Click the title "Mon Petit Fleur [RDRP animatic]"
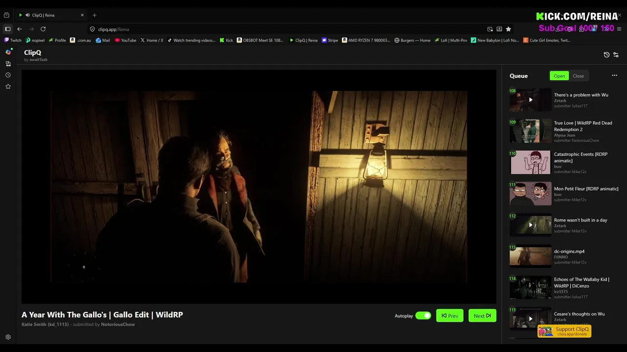The height and width of the screenshot is (352, 627). (586, 189)
